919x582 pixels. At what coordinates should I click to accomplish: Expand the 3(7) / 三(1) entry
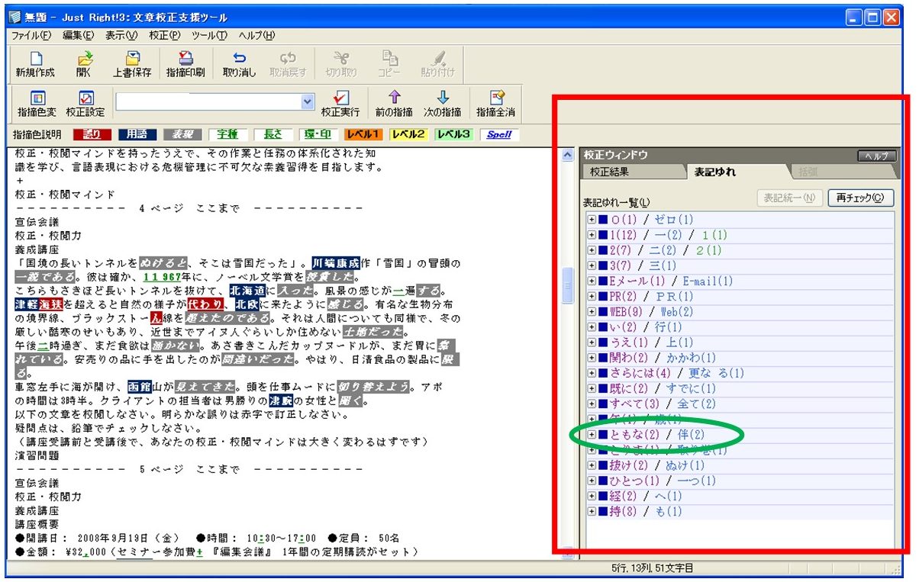pos(592,265)
